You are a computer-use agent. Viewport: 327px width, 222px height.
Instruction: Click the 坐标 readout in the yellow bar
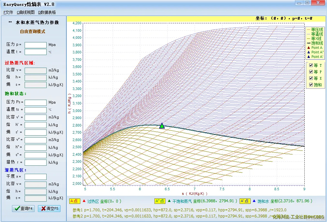point(284,18)
